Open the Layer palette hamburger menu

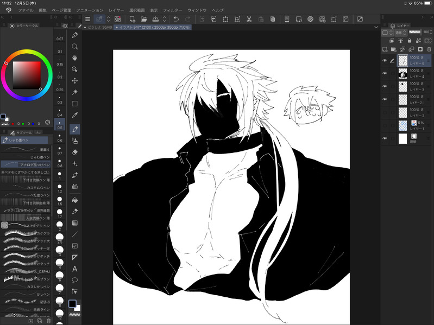click(383, 26)
